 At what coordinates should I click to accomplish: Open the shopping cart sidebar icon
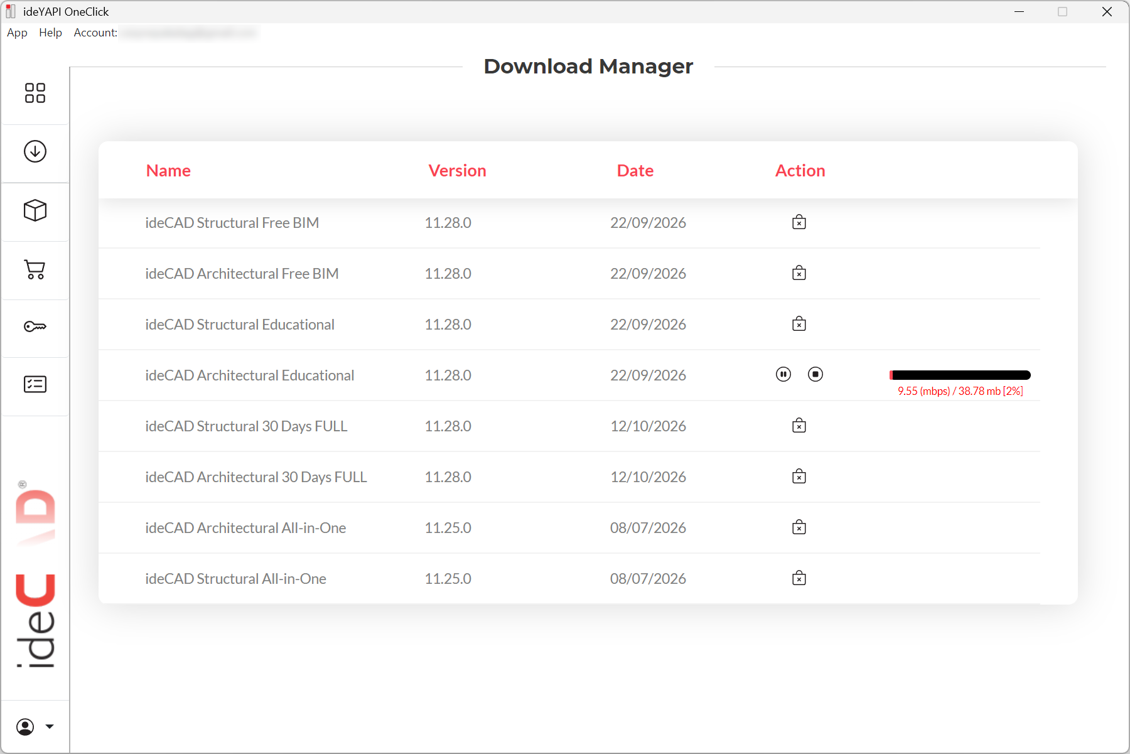tap(35, 269)
